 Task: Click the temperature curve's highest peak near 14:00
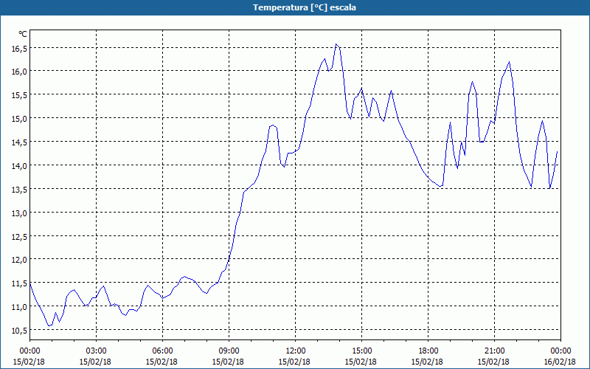pos(336,44)
